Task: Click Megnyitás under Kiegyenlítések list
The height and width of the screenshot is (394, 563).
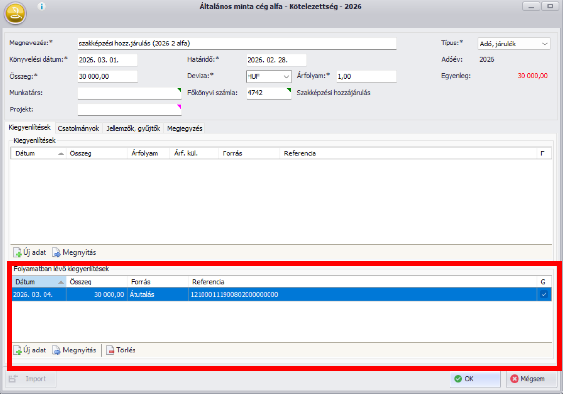Action: (74, 253)
